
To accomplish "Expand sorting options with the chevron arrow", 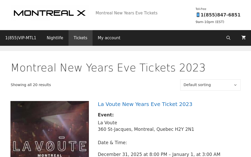I will (x=235, y=85).
